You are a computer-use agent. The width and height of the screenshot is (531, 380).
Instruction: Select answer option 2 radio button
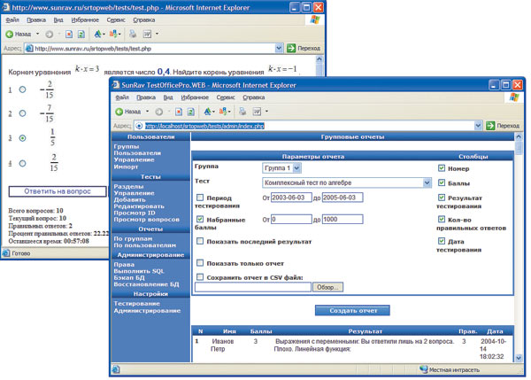coord(22,113)
